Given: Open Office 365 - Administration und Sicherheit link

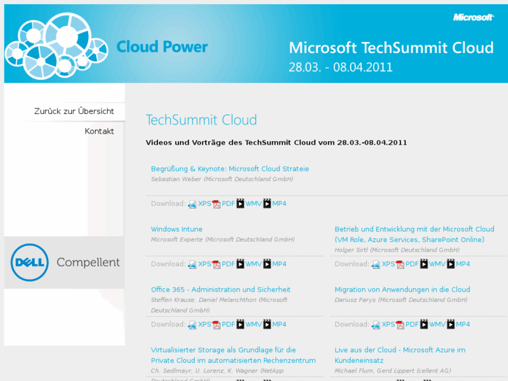Looking at the screenshot, I should click(x=221, y=289).
